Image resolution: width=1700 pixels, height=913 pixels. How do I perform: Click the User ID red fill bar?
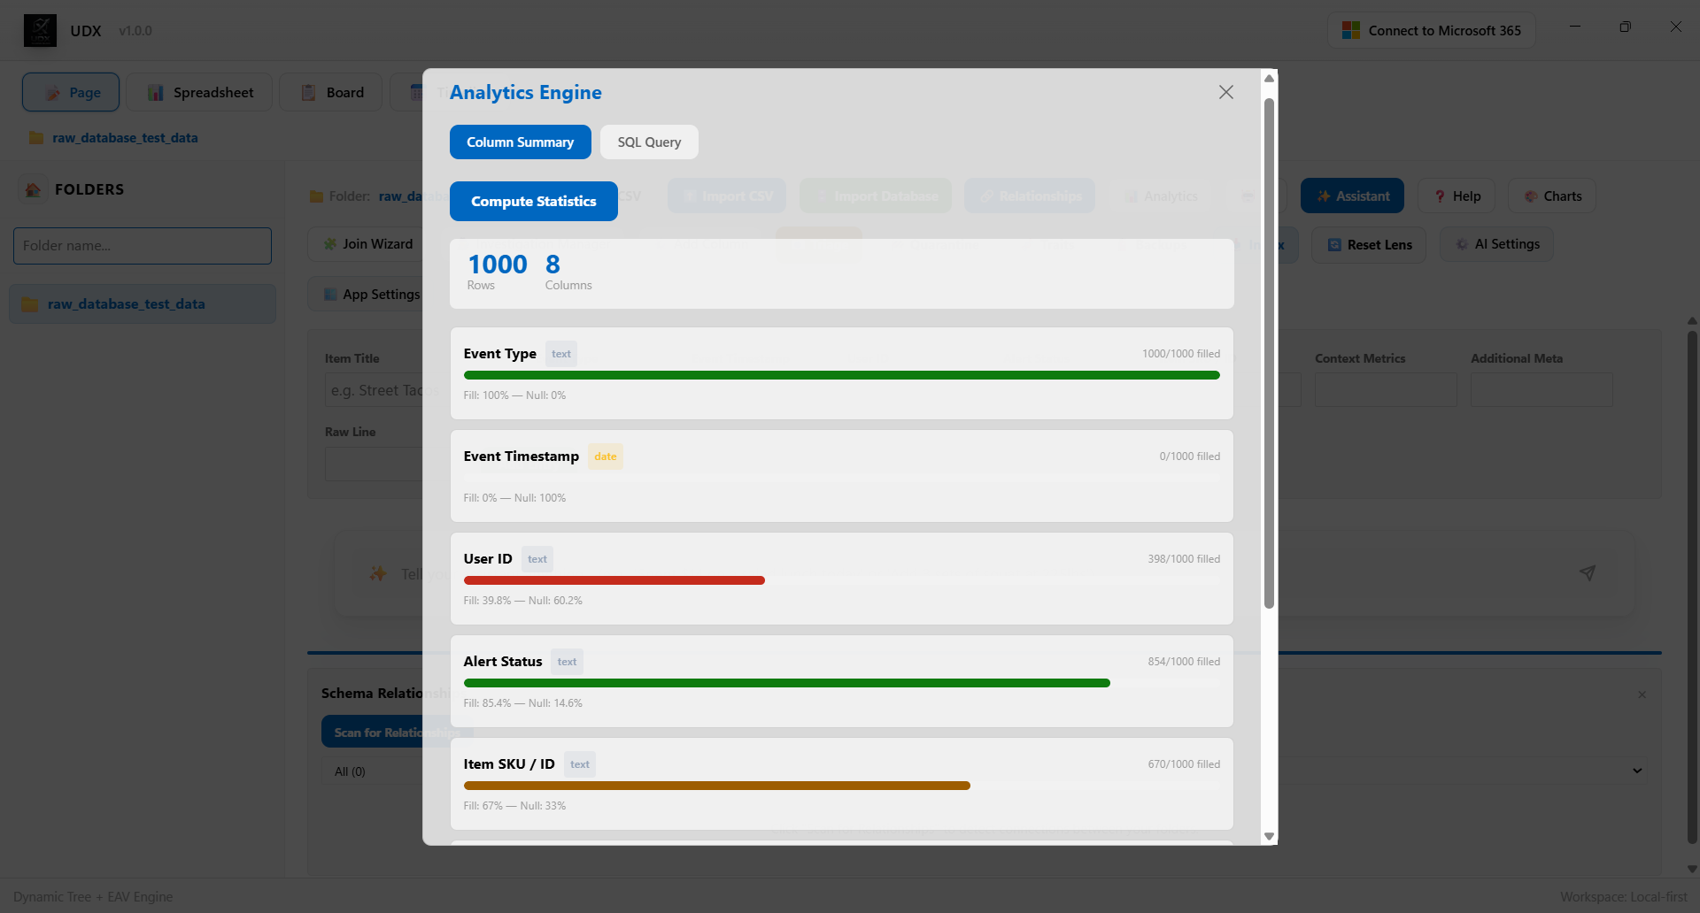(x=614, y=580)
